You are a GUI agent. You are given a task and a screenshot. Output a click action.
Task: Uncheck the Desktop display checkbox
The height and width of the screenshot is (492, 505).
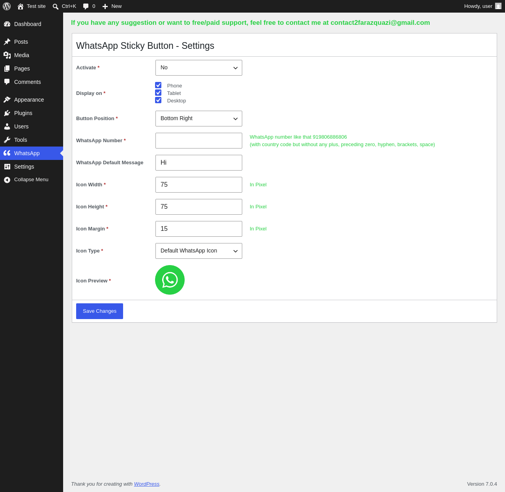click(x=158, y=100)
